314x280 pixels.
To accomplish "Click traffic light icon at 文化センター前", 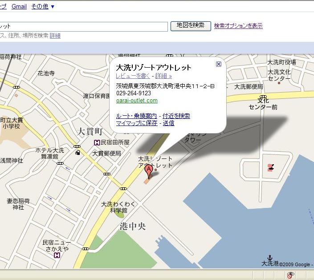I will point(263,97).
